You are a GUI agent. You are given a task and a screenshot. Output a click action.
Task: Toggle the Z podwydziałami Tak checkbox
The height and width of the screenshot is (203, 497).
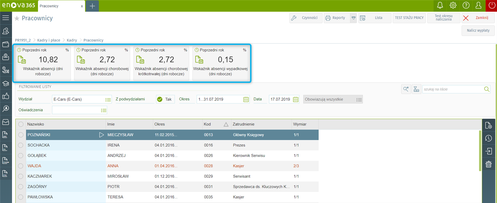click(x=160, y=99)
